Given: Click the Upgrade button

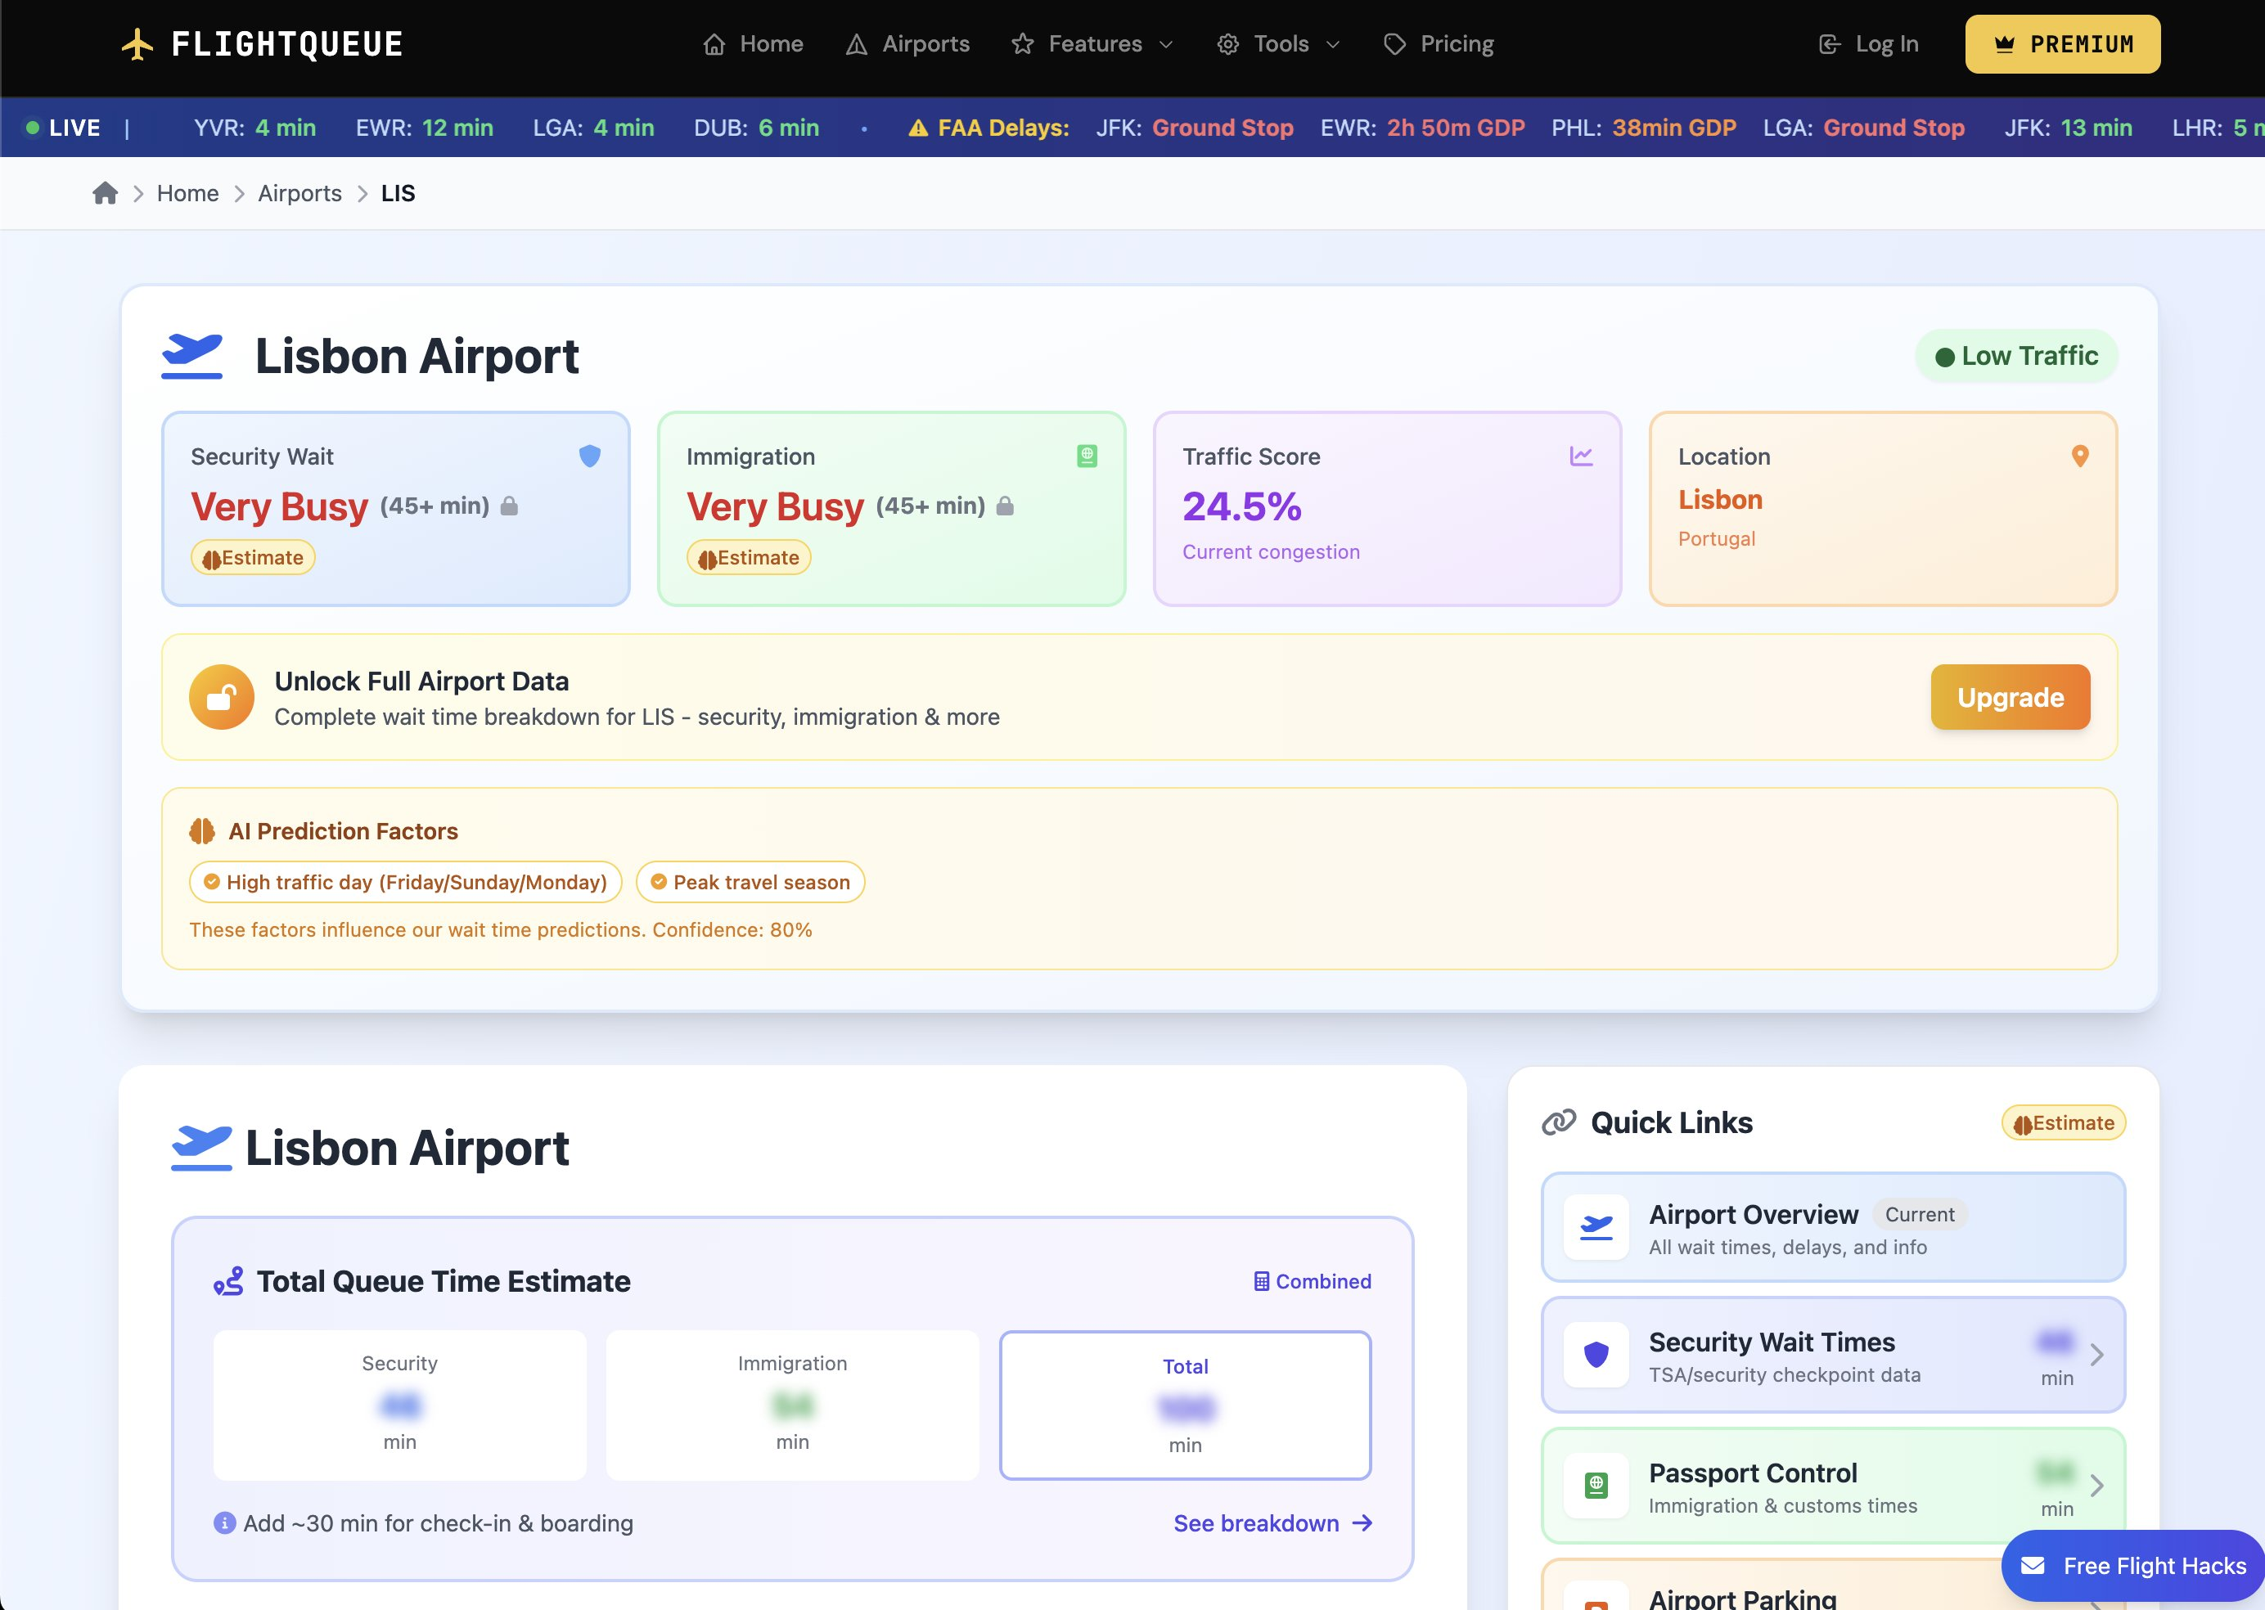Looking at the screenshot, I should [x=2009, y=696].
